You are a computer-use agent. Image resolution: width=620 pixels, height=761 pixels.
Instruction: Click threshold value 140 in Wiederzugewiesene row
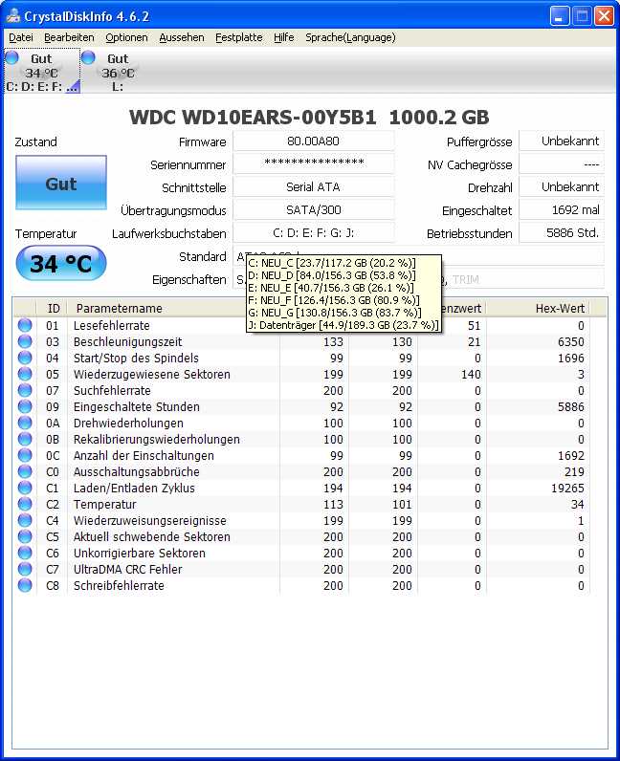click(471, 374)
